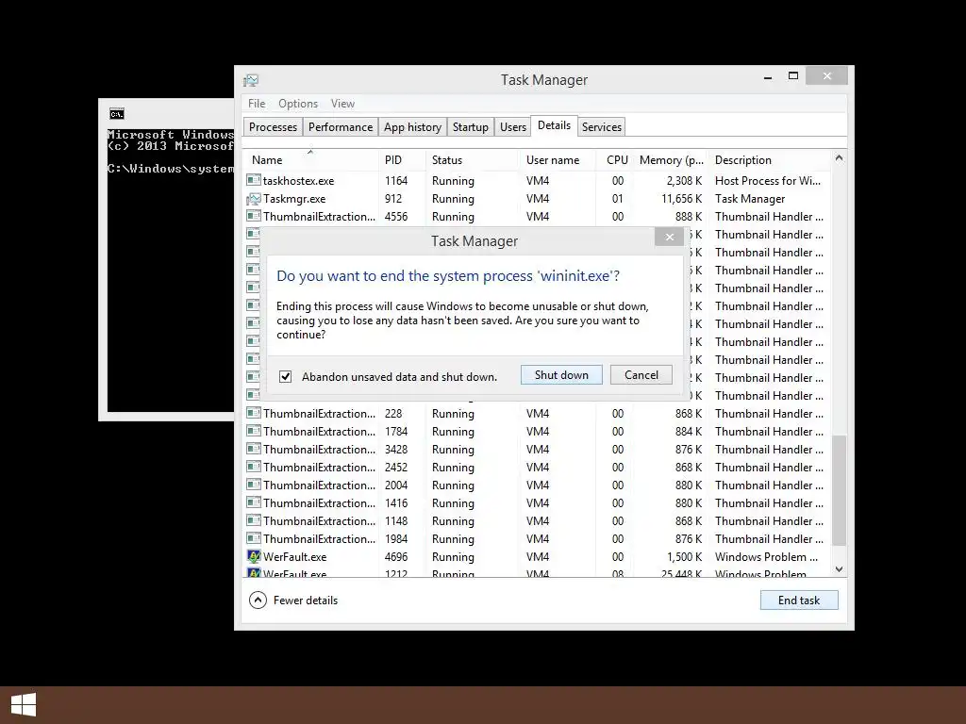Click icon of ThumbnailExtraction PID 1984
This screenshot has width=966, height=724.
(253, 538)
